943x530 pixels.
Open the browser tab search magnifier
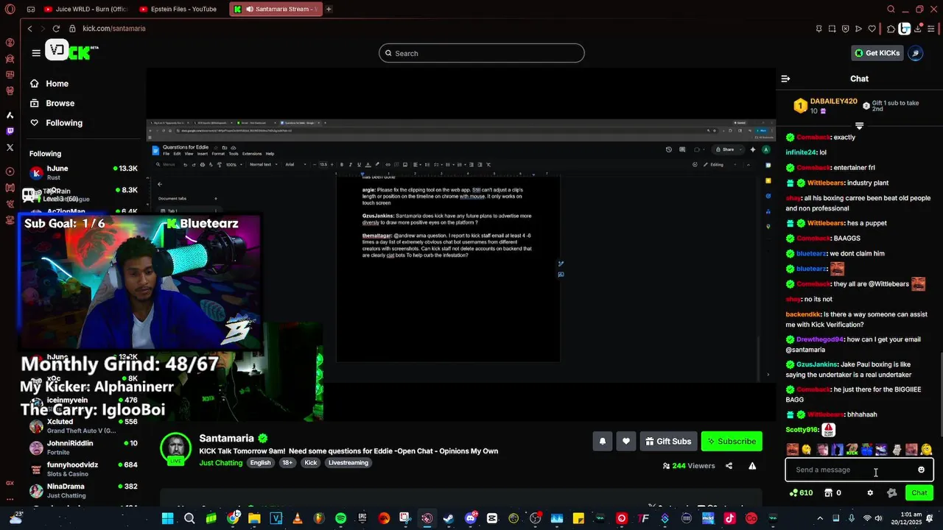tap(891, 10)
